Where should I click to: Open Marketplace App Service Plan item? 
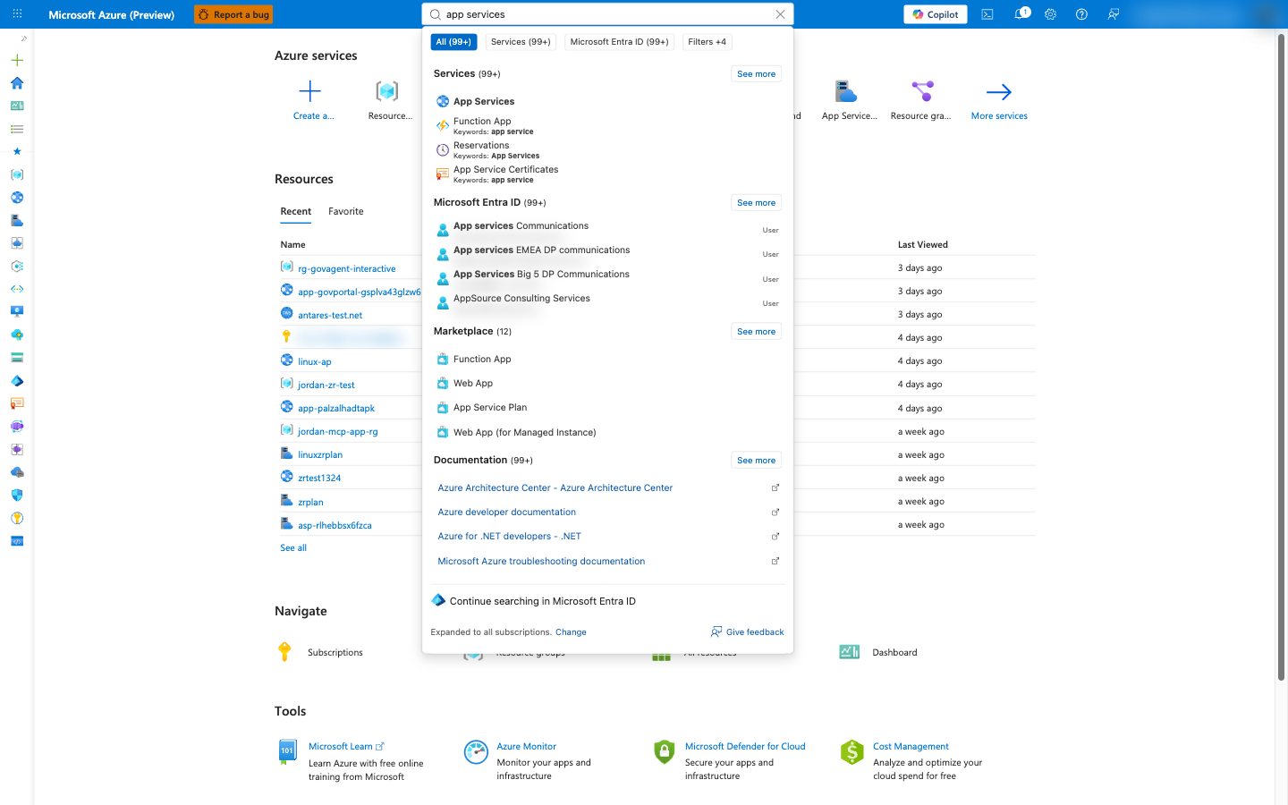(x=607, y=407)
